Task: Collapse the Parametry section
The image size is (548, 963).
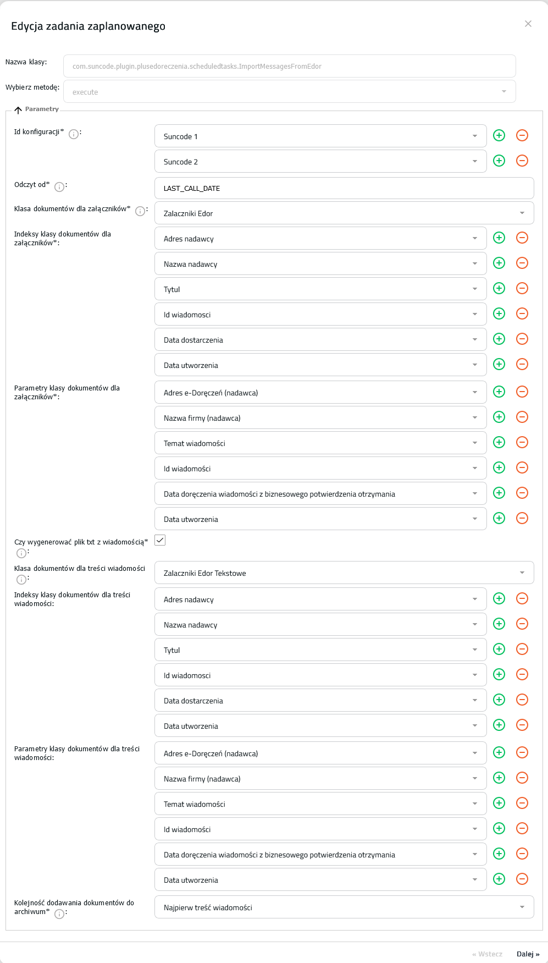Action: [x=18, y=109]
